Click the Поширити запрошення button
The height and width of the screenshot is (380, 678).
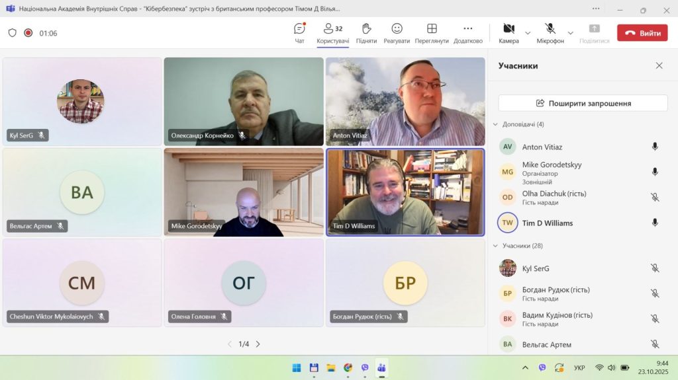[583, 103]
